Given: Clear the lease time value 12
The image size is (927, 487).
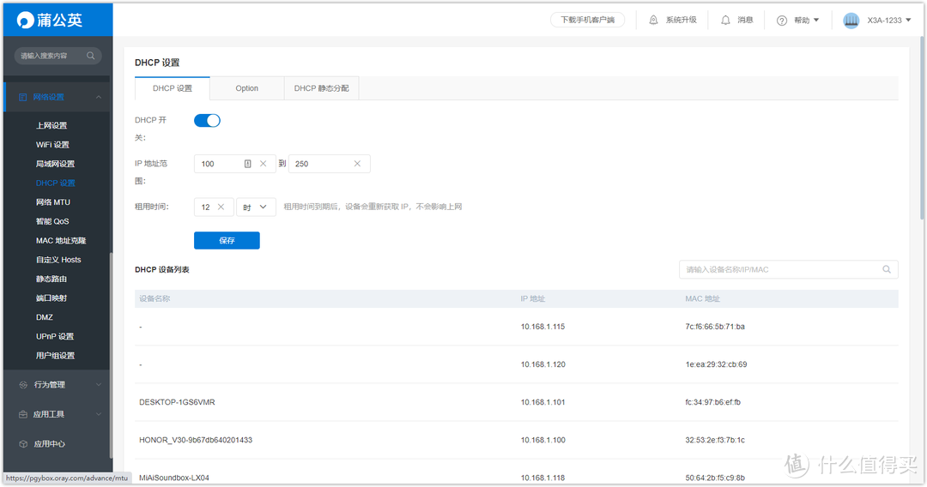Looking at the screenshot, I should point(221,207).
